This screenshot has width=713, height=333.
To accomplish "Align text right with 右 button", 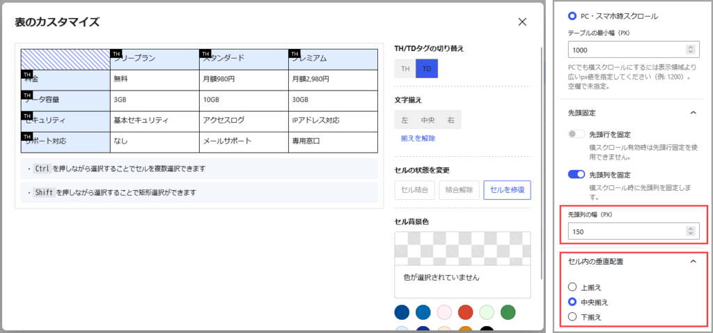I will click(x=450, y=120).
